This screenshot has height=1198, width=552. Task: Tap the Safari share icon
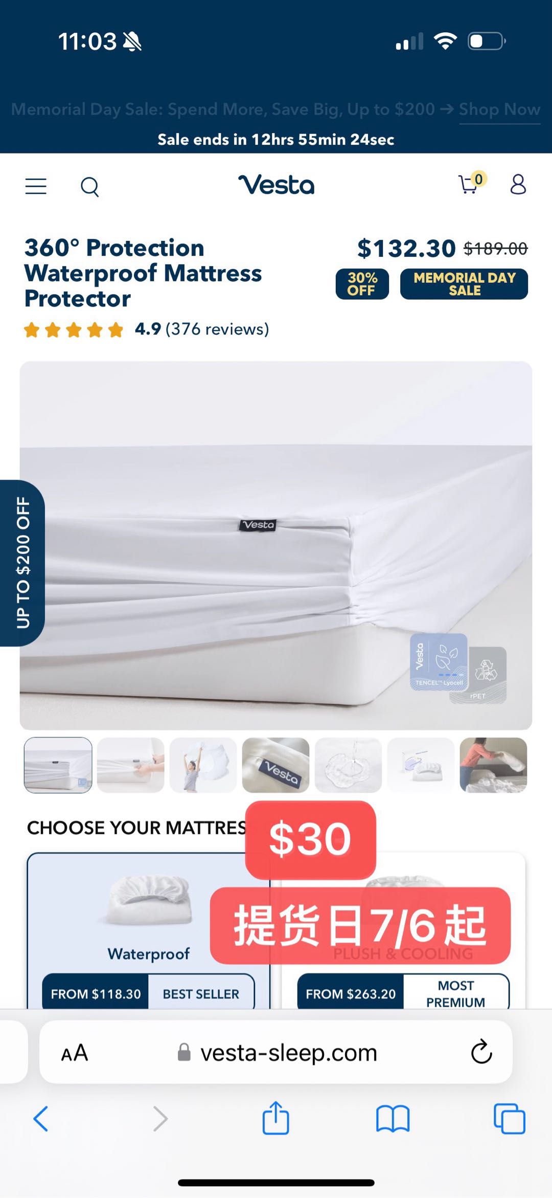click(x=276, y=1119)
